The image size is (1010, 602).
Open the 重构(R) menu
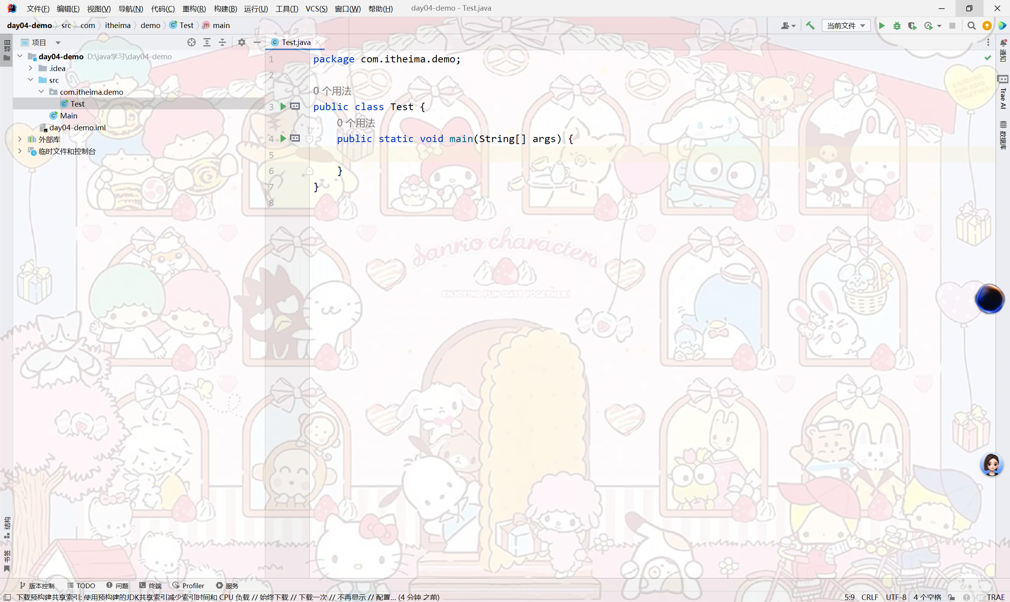(x=194, y=9)
